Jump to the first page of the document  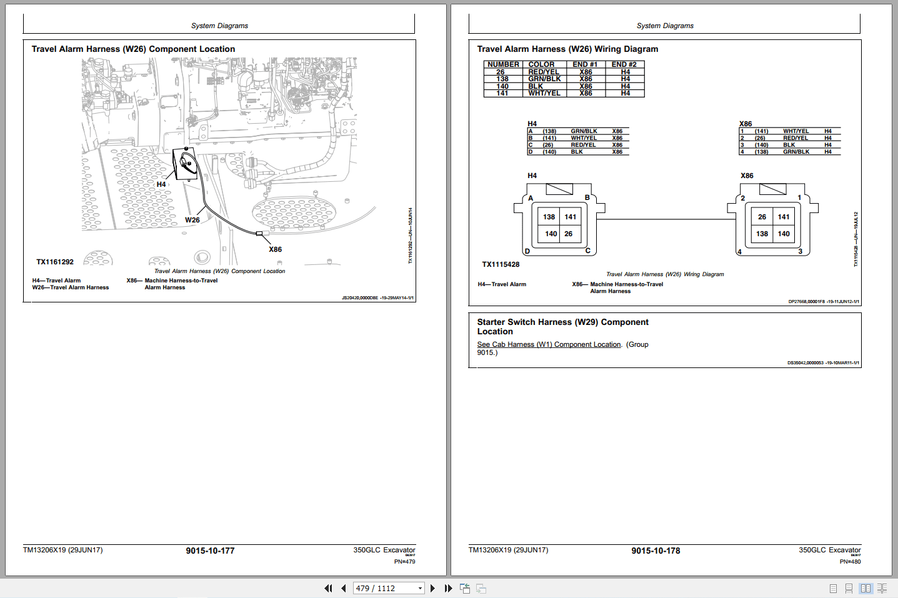click(x=328, y=588)
